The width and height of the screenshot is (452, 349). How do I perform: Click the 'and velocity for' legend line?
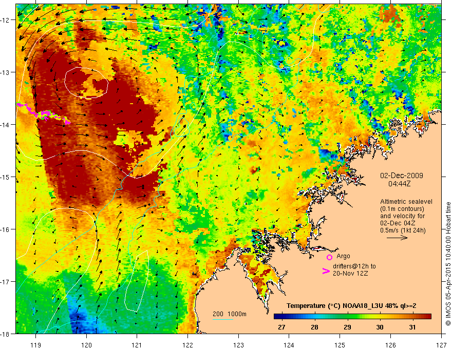coord(402,216)
